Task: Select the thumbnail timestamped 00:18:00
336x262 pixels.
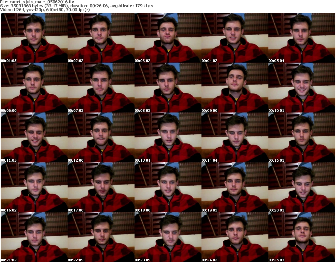Action: pyautogui.click(x=168, y=187)
